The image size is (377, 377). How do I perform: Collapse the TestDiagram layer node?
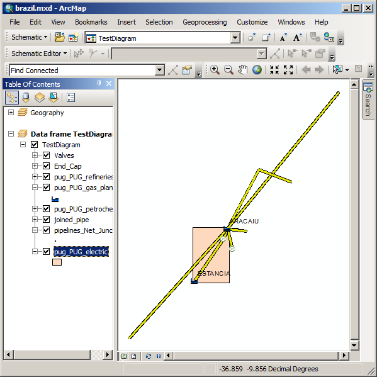click(23, 145)
